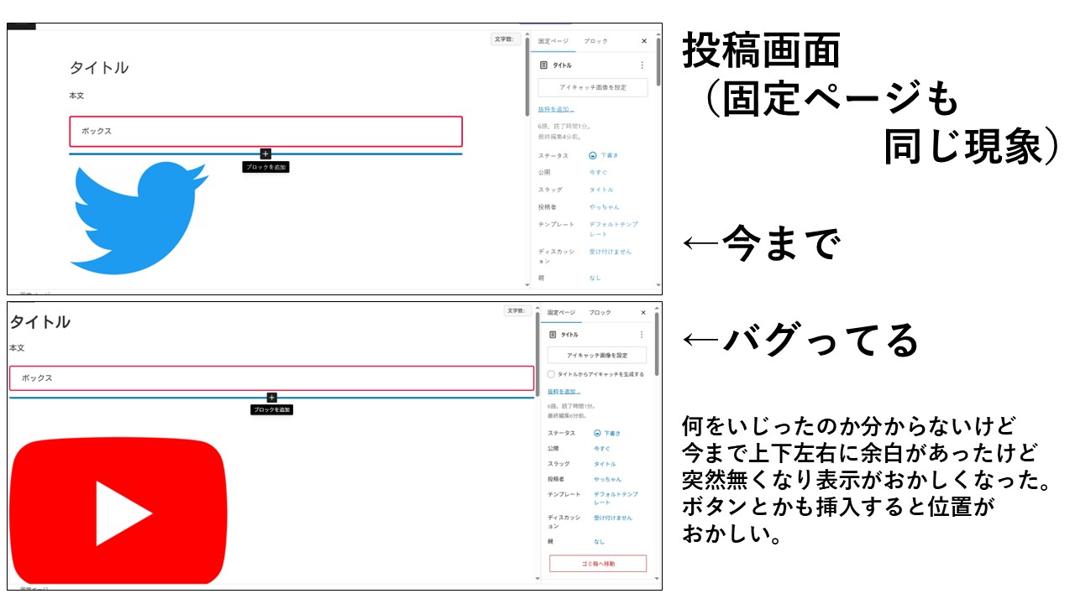Open デフォルトテンプレート template selector in upper sidebar
The width and height of the screenshot is (1075, 604).
click(x=613, y=229)
